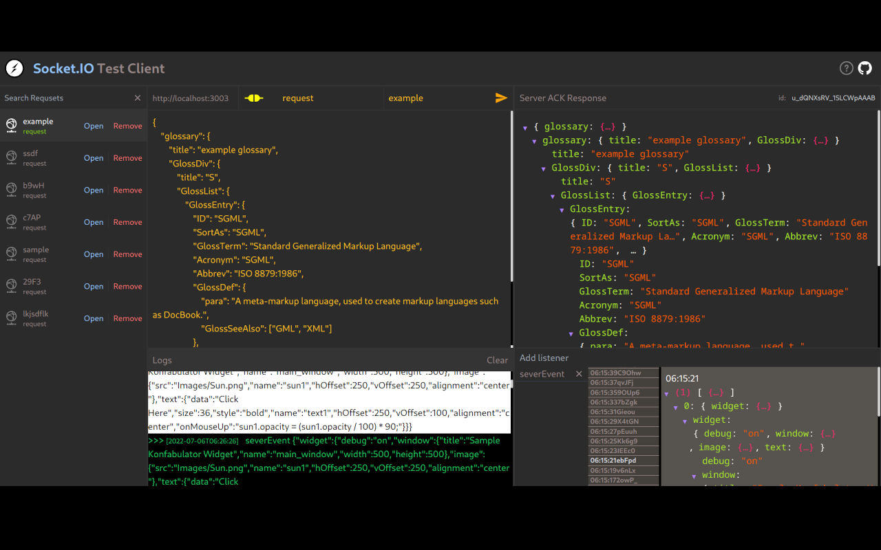
Task: Click the socket icon beside the sample request
Action: [x=12, y=254]
